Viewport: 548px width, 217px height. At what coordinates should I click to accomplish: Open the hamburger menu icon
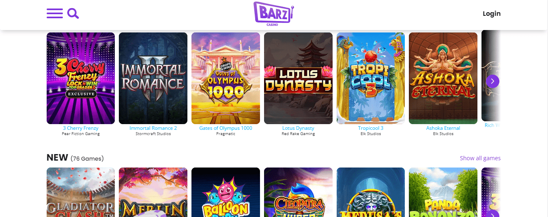tap(55, 13)
